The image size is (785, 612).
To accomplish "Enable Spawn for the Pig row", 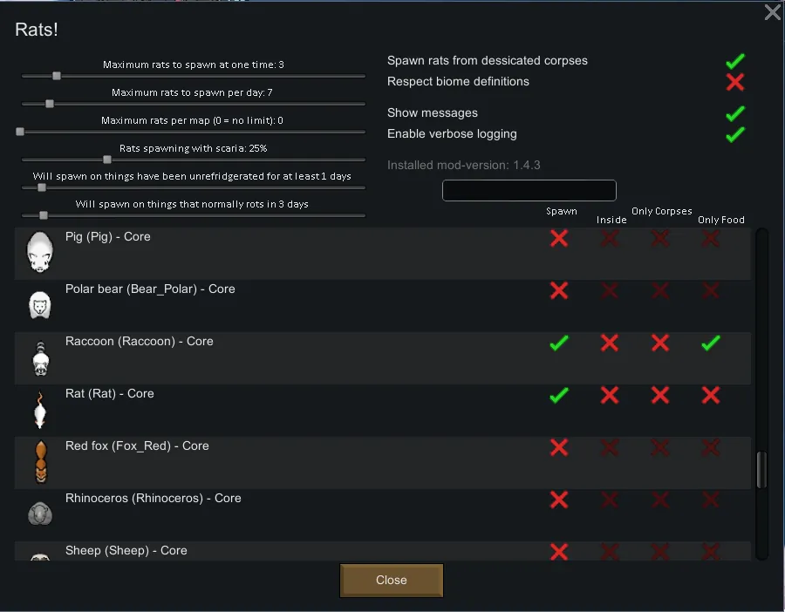I will pyautogui.click(x=559, y=238).
